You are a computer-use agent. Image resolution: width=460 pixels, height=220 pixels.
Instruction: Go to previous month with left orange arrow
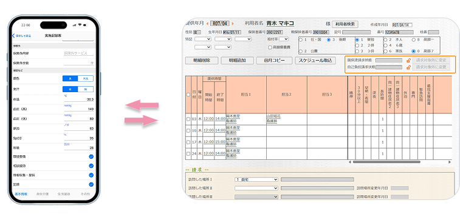(x=208, y=24)
